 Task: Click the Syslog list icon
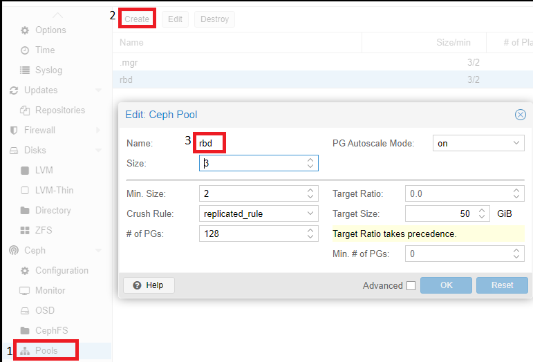point(26,70)
